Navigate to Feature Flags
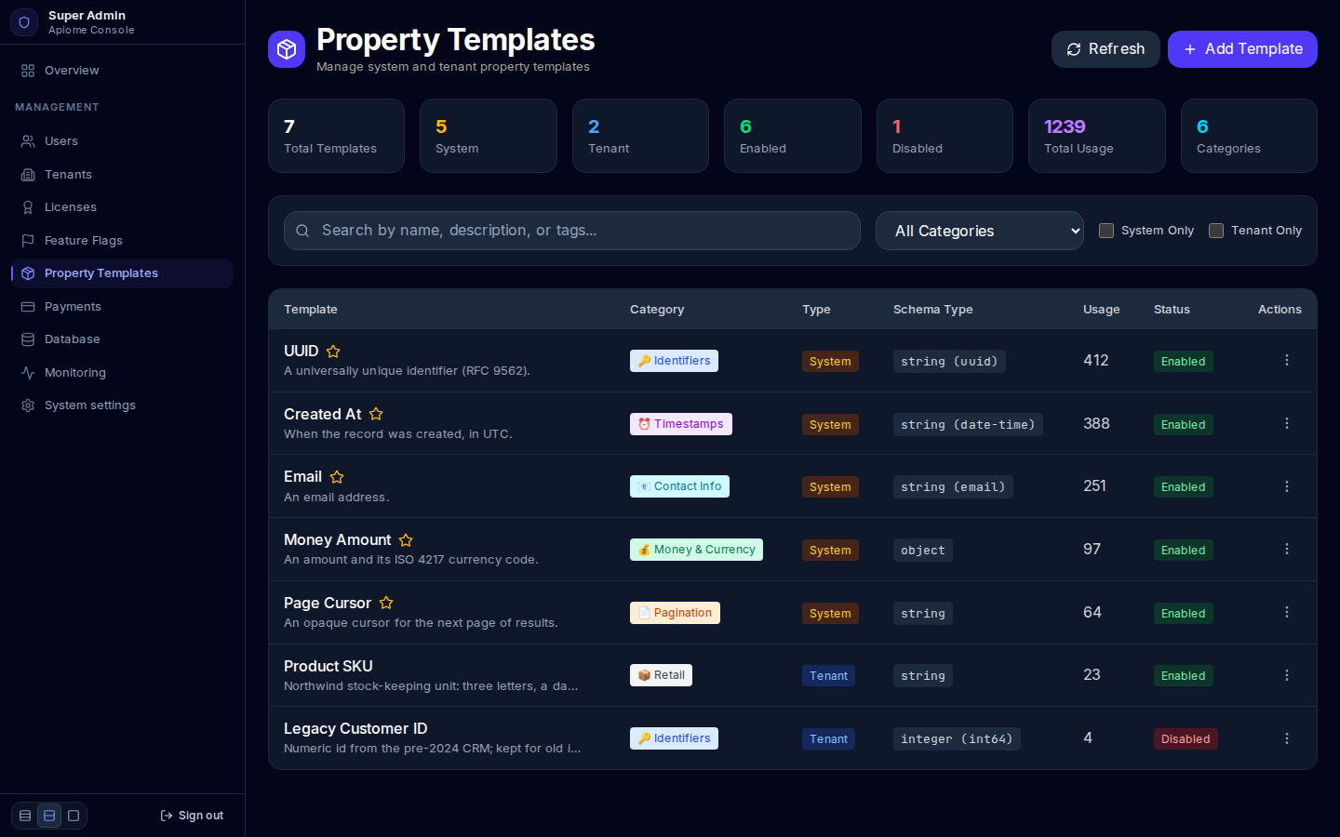 [122, 241]
